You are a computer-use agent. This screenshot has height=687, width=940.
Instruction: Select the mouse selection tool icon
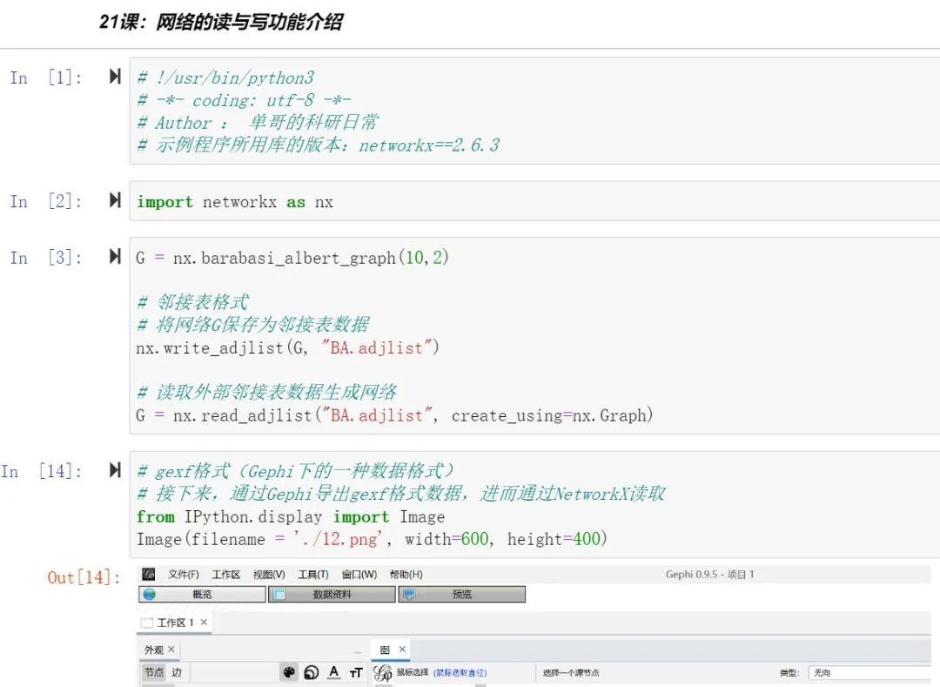380,672
